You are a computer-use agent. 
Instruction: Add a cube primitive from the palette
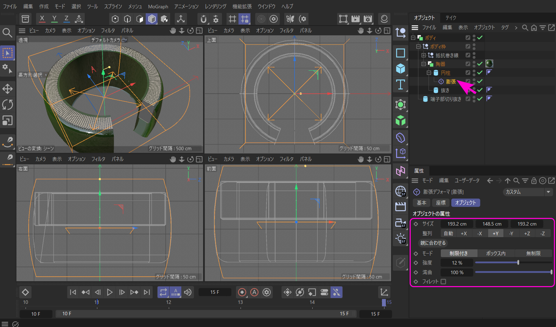click(401, 69)
